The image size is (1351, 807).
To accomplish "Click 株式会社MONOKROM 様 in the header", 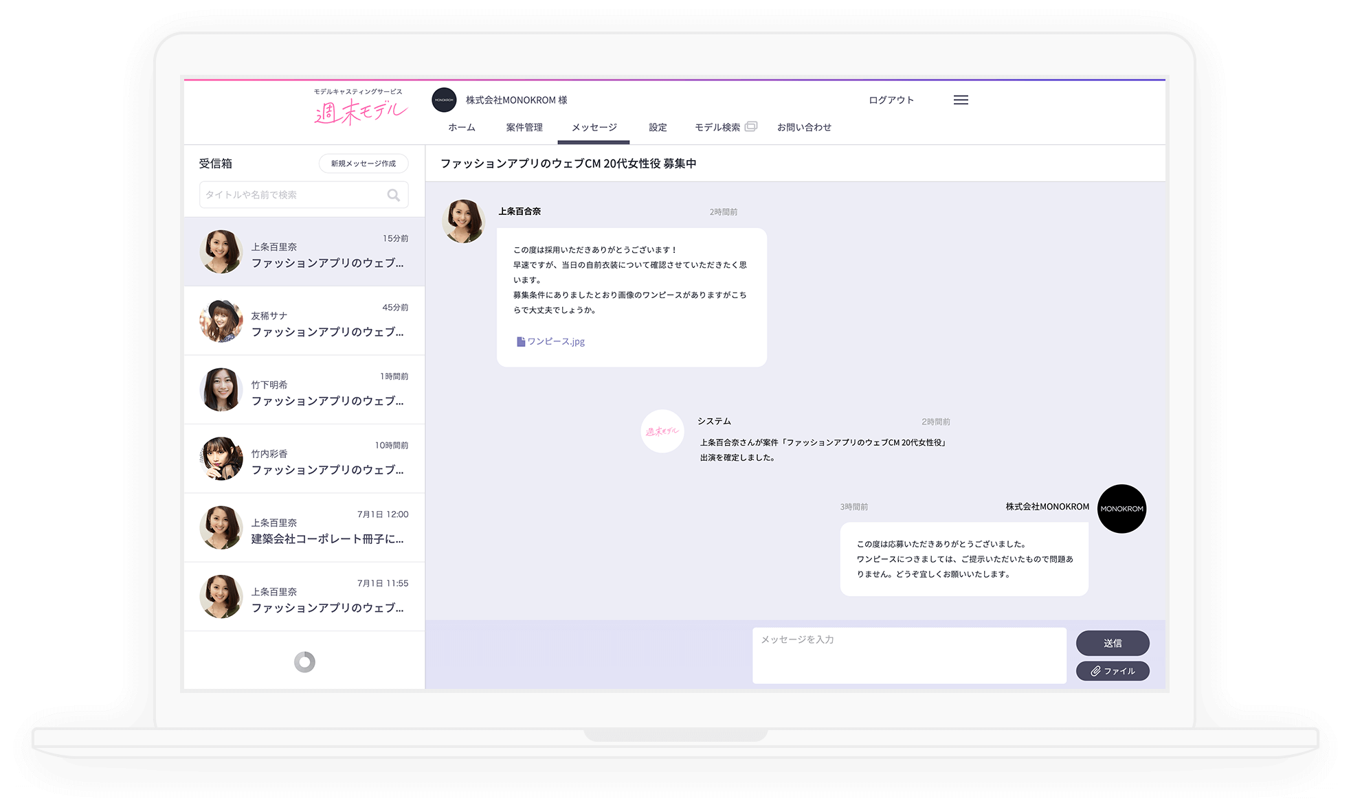I will click(x=516, y=100).
